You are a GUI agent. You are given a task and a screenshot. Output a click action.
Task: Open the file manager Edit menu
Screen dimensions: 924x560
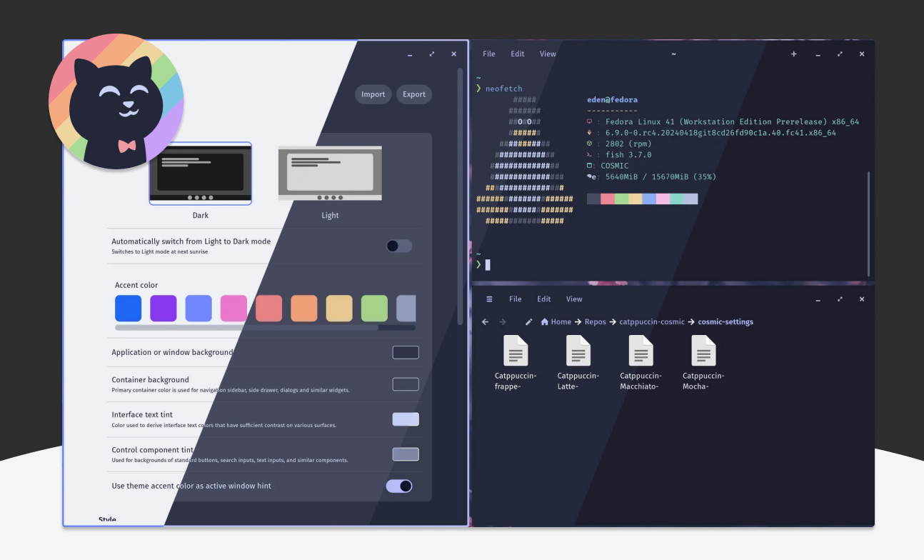point(544,299)
